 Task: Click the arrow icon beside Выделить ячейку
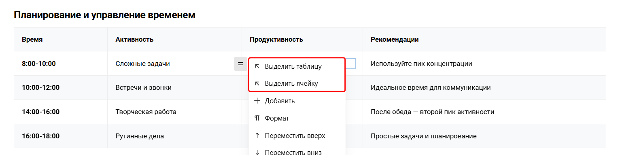click(x=257, y=84)
